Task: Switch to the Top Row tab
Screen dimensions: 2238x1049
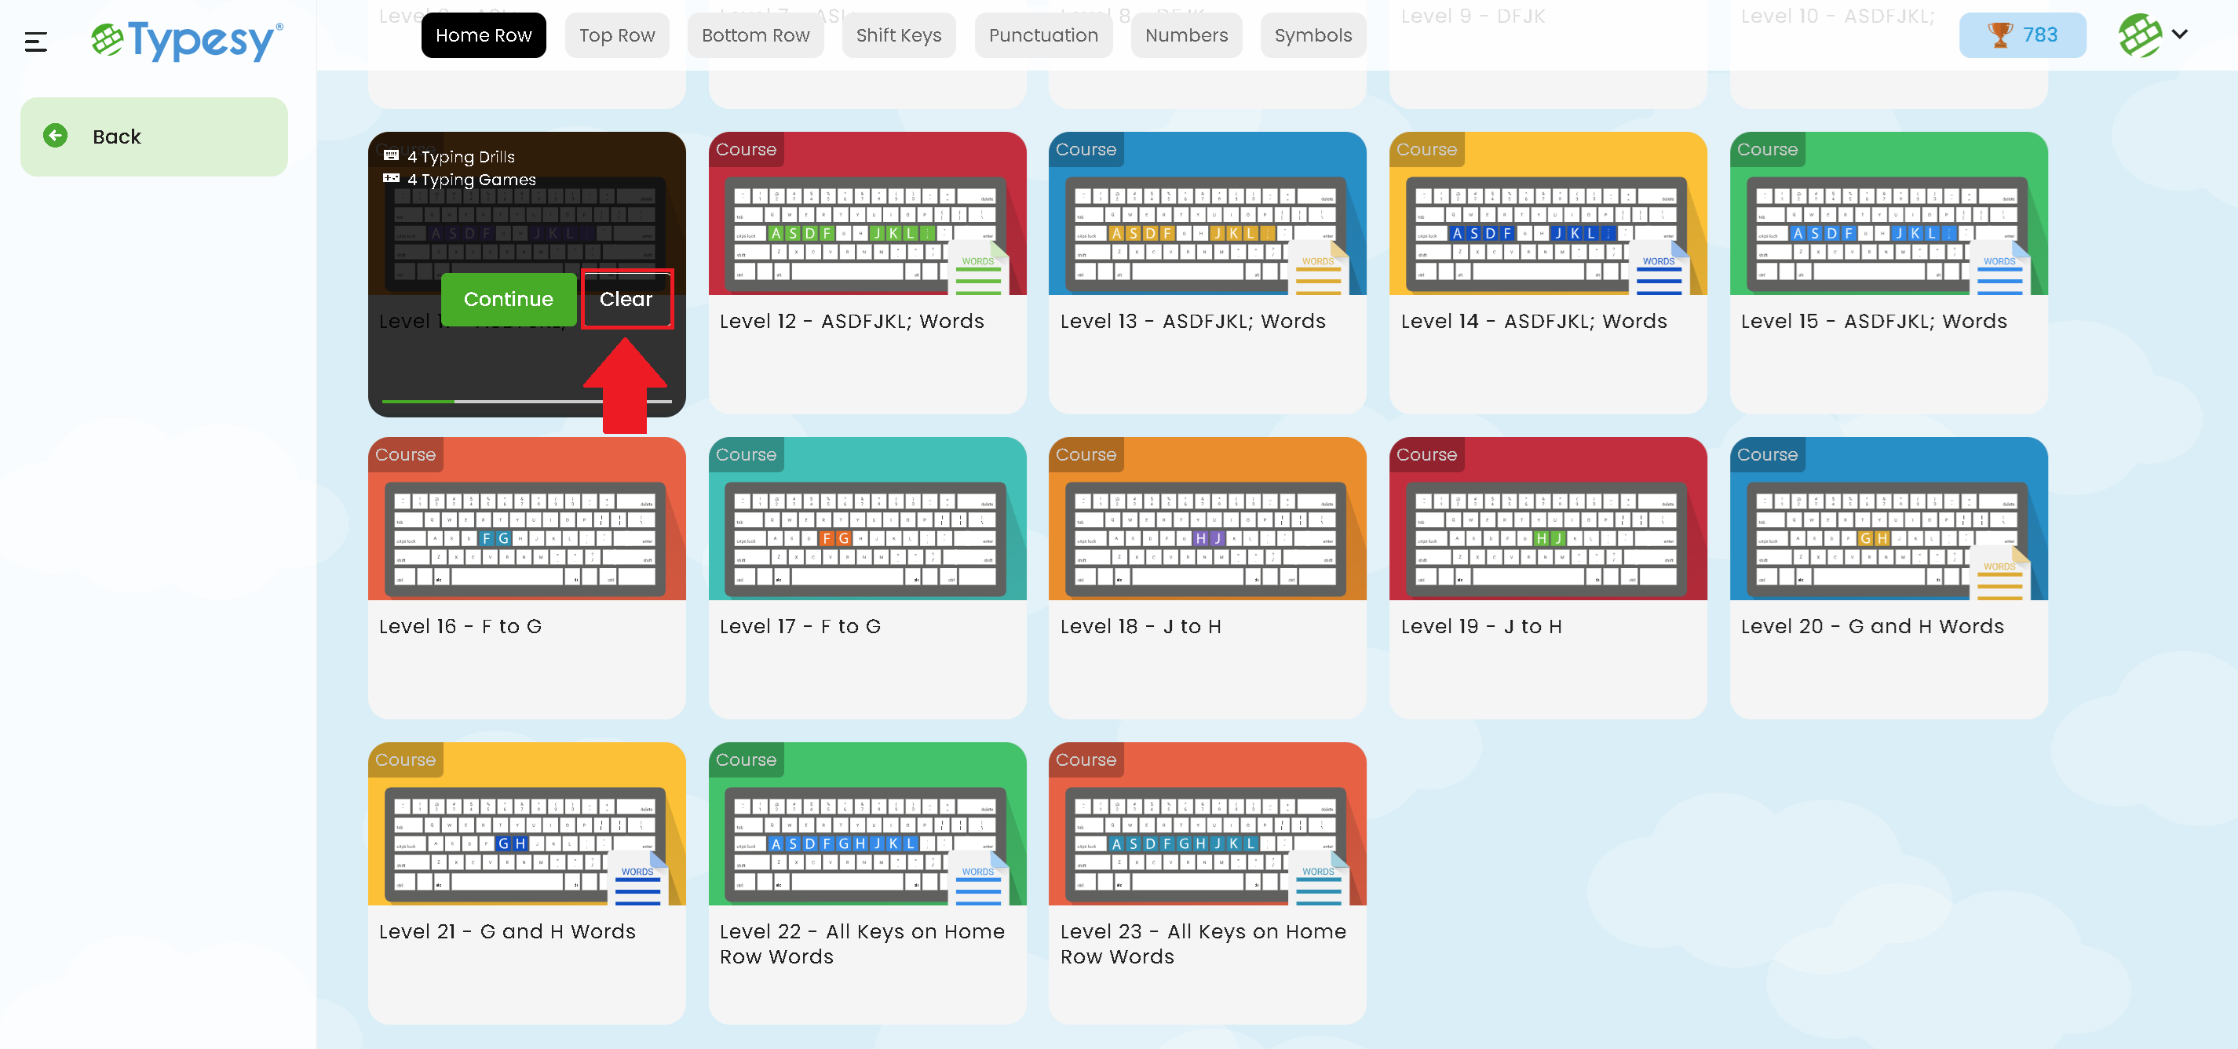Action: tap(617, 35)
